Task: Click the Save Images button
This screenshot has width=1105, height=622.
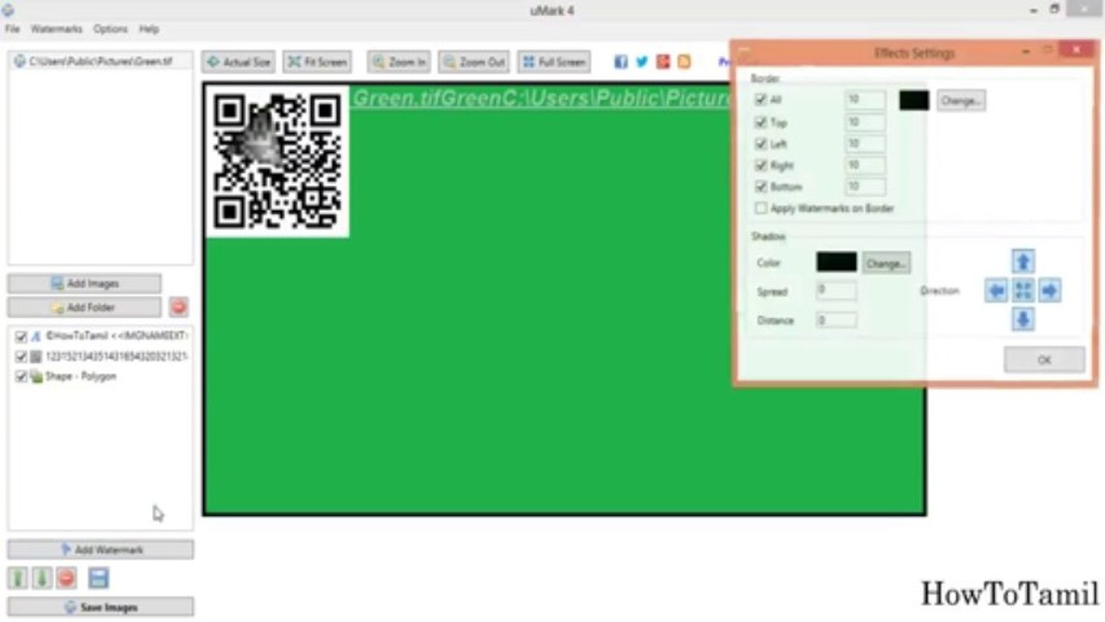Action: tap(100, 607)
